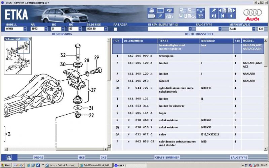Viewport: 269px width, 168px height.
Task: Close the Bildeoversikt thumbnail panel
Action: pos(29,39)
